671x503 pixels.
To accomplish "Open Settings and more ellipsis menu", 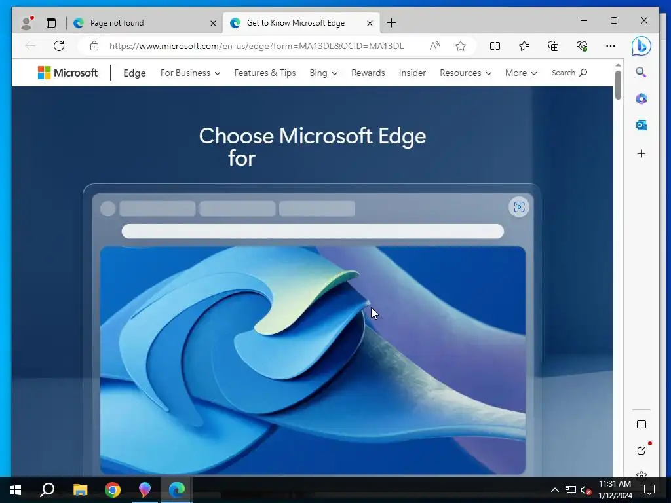I will (x=611, y=46).
